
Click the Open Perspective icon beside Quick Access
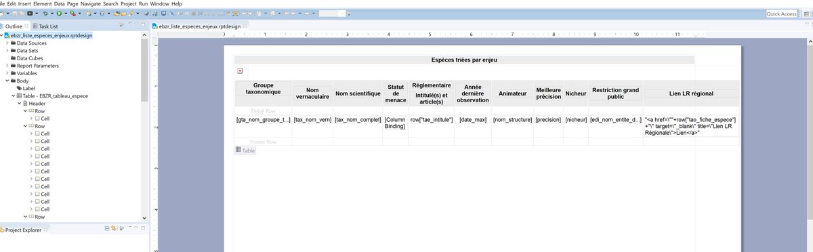pos(806,14)
